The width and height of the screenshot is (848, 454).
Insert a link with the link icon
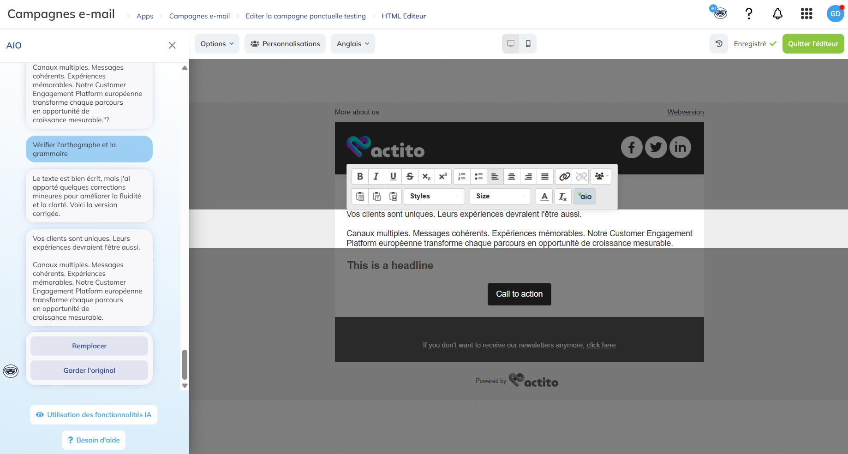click(565, 176)
